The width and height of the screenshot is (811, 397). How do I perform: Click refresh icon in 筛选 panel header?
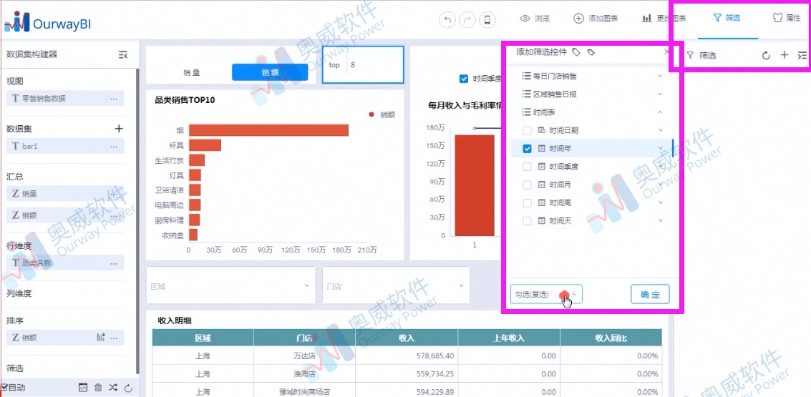pos(766,55)
